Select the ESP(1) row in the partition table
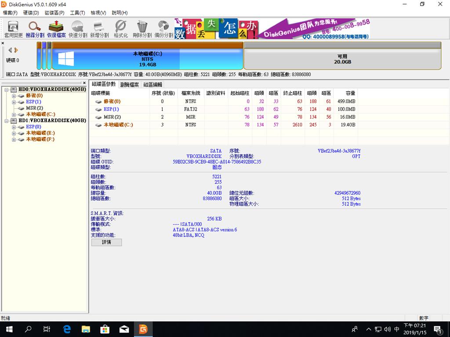450x337 pixels. pyautogui.click(x=224, y=109)
